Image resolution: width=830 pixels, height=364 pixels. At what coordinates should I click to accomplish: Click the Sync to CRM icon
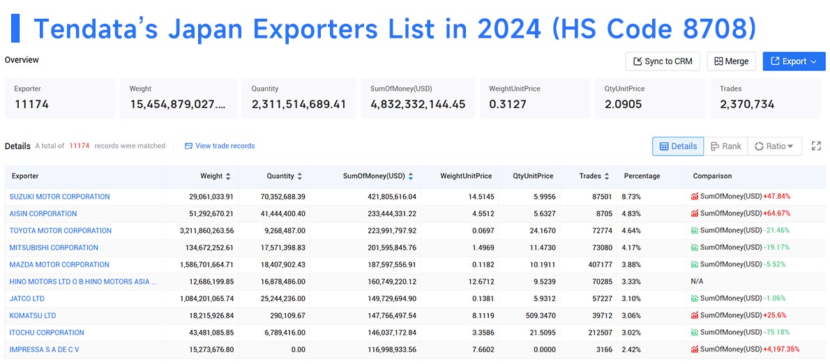637,61
